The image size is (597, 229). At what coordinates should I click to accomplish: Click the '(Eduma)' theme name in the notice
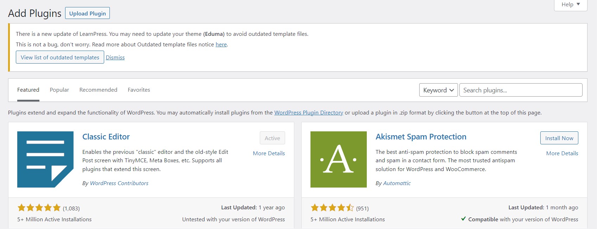pos(214,34)
